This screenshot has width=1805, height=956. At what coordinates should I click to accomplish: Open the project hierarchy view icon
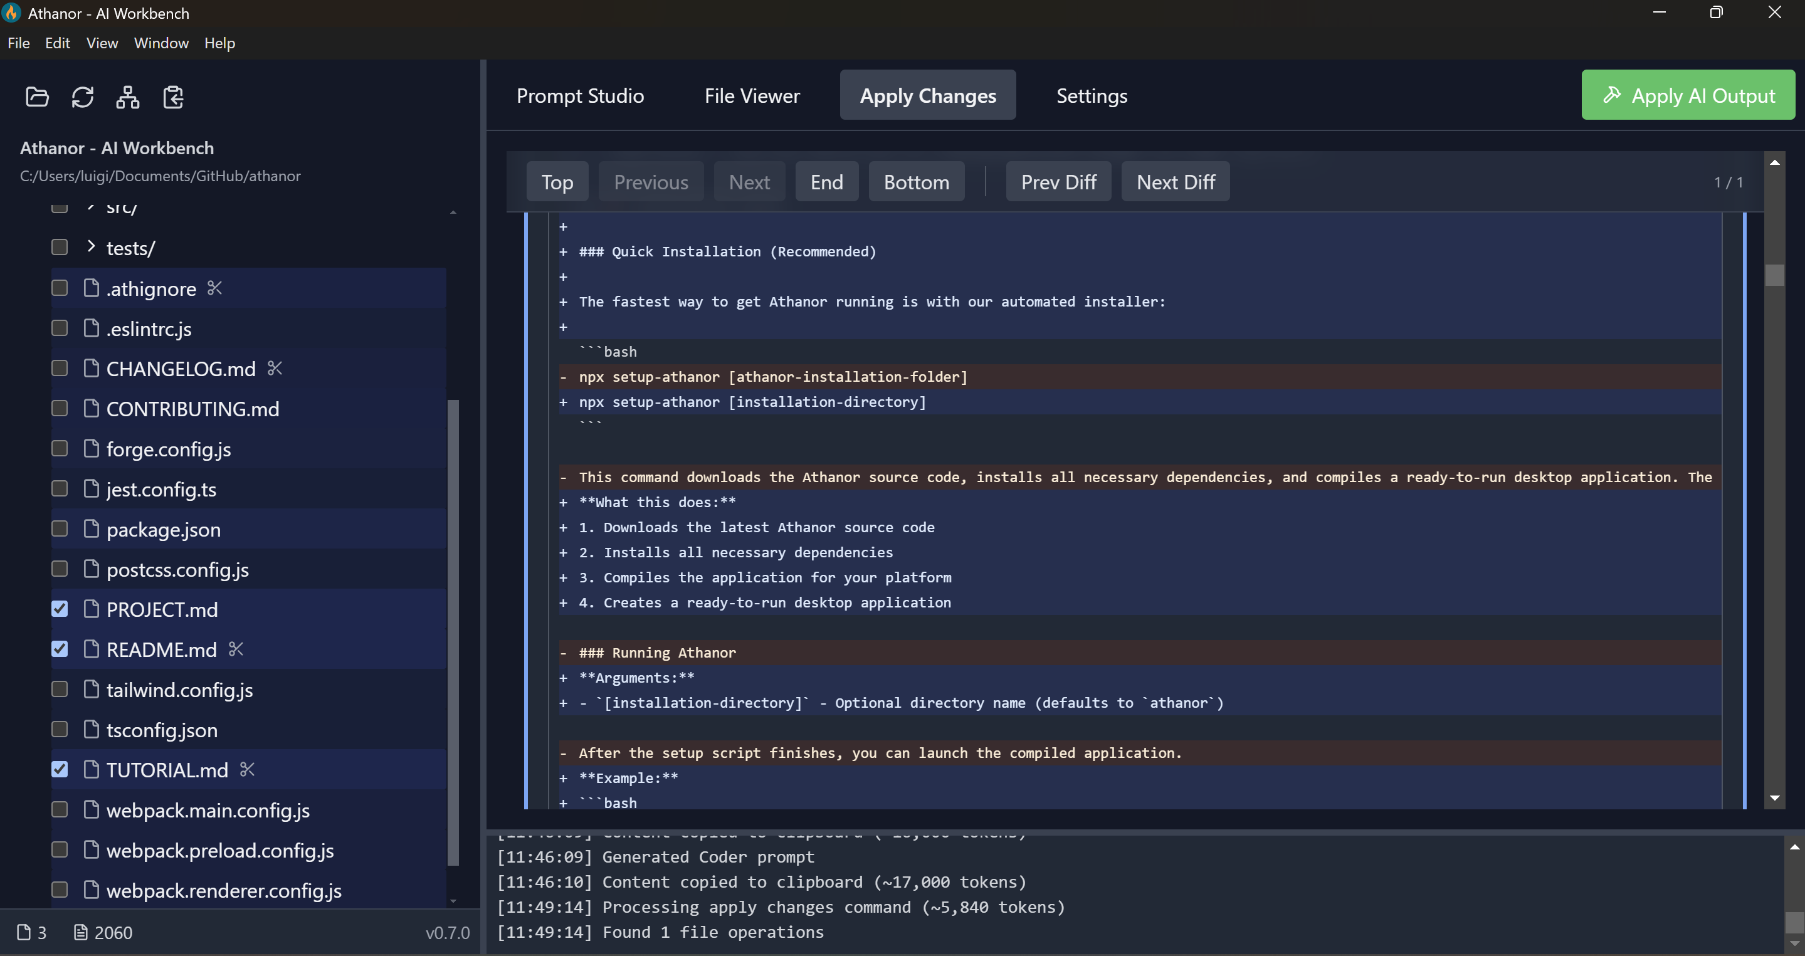pos(127,97)
